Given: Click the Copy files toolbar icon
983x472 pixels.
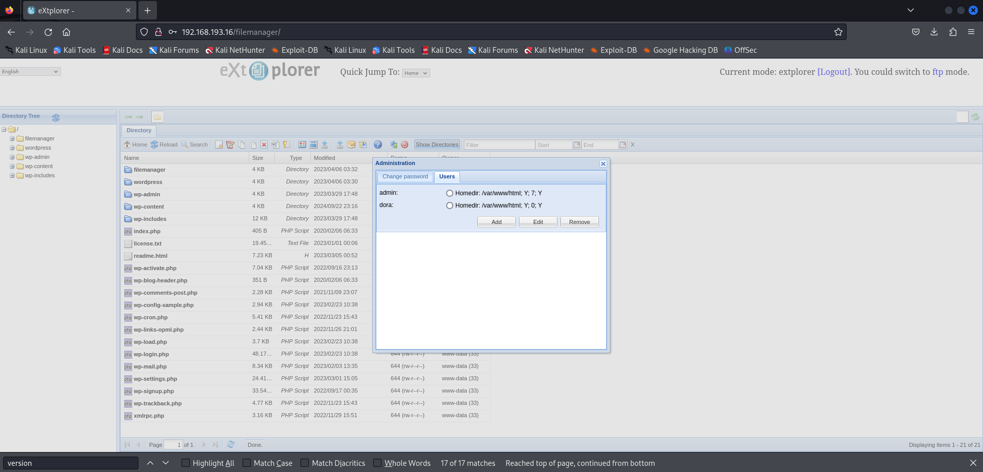Looking at the screenshot, I should 242,145.
